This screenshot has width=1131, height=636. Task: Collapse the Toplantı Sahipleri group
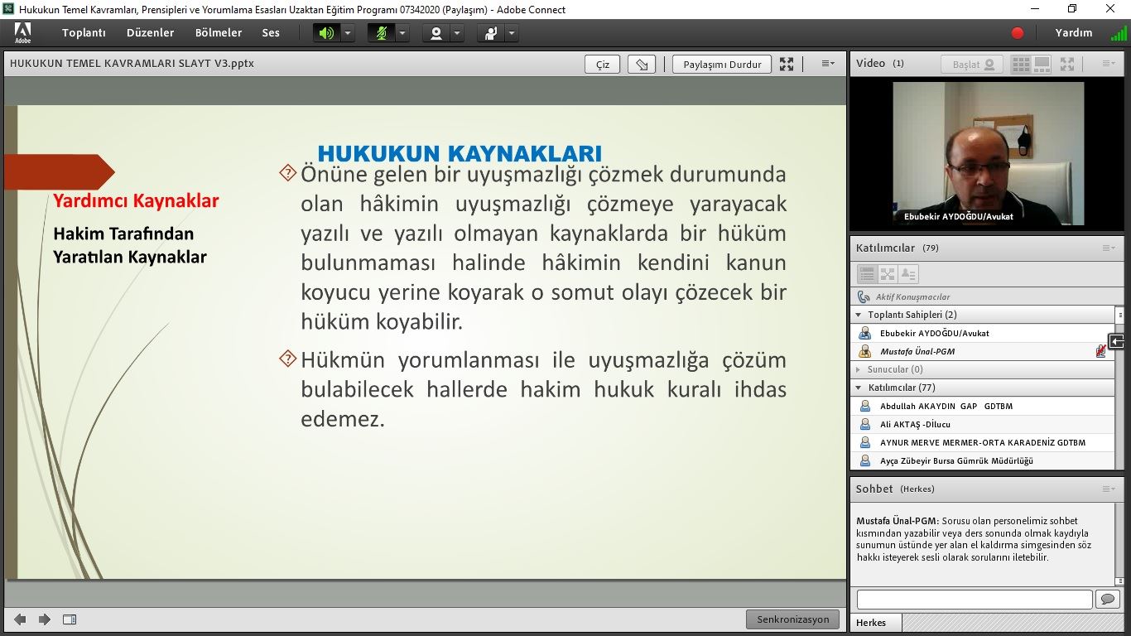click(859, 315)
